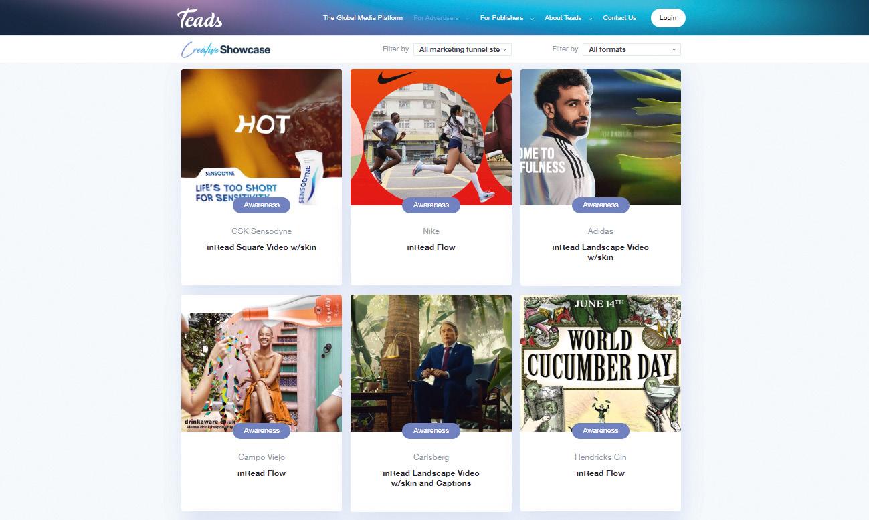This screenshot has width=869, height=520.
Task: Expand the For Advertisers chevron
Action: tap(467, 19)
